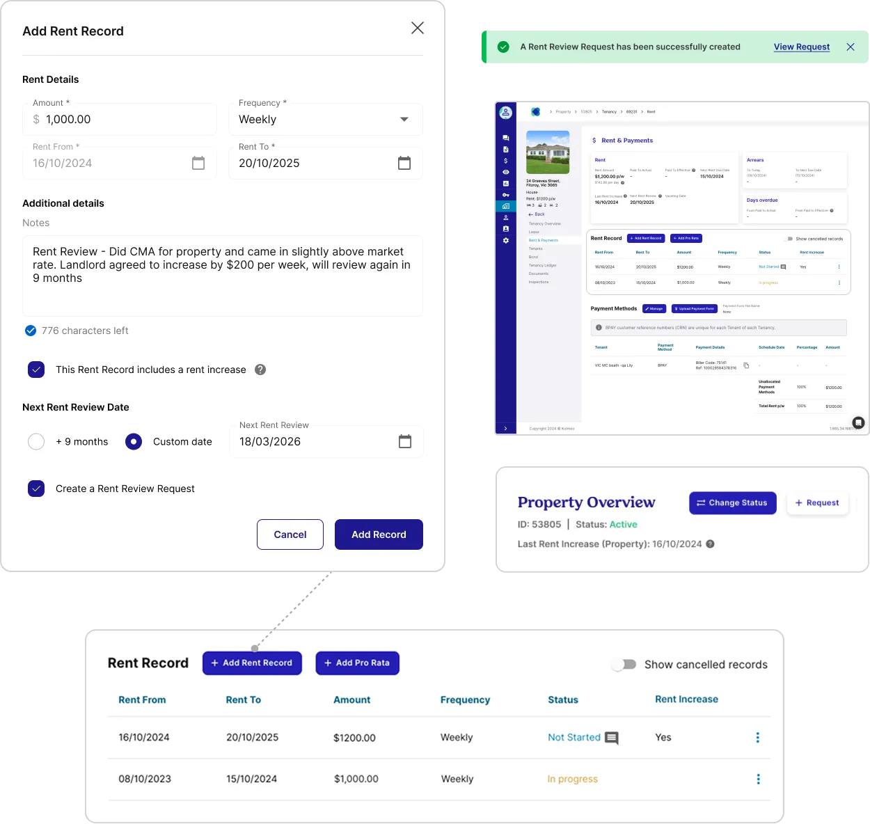
Task: Click the Add Record button
Action: [379, 534]
